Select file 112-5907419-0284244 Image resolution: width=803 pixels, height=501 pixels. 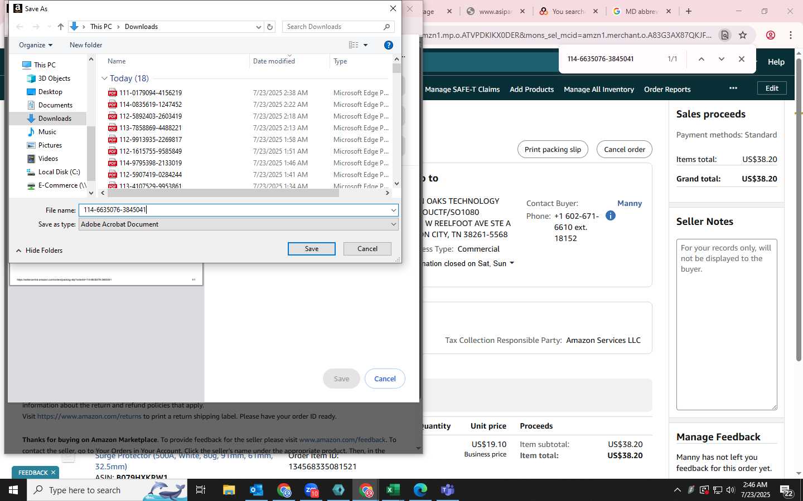(x=151, y=175)
